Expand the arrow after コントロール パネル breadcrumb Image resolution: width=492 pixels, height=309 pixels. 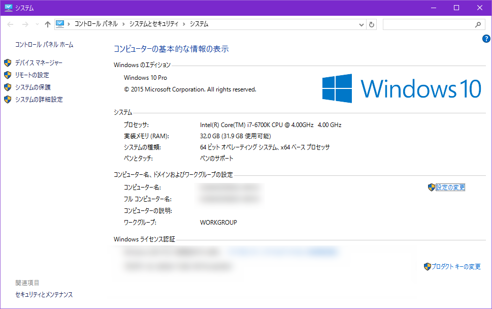click(123, 24)
